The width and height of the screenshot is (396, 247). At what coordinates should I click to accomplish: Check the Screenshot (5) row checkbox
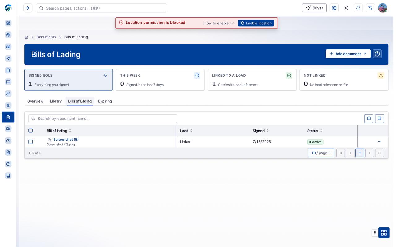pos(31,142)
